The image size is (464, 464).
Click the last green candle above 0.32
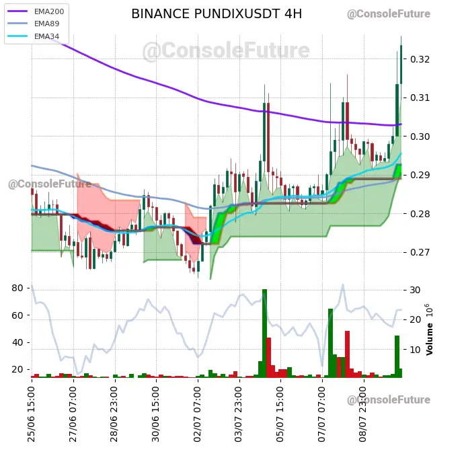click(x=401, y=64)
